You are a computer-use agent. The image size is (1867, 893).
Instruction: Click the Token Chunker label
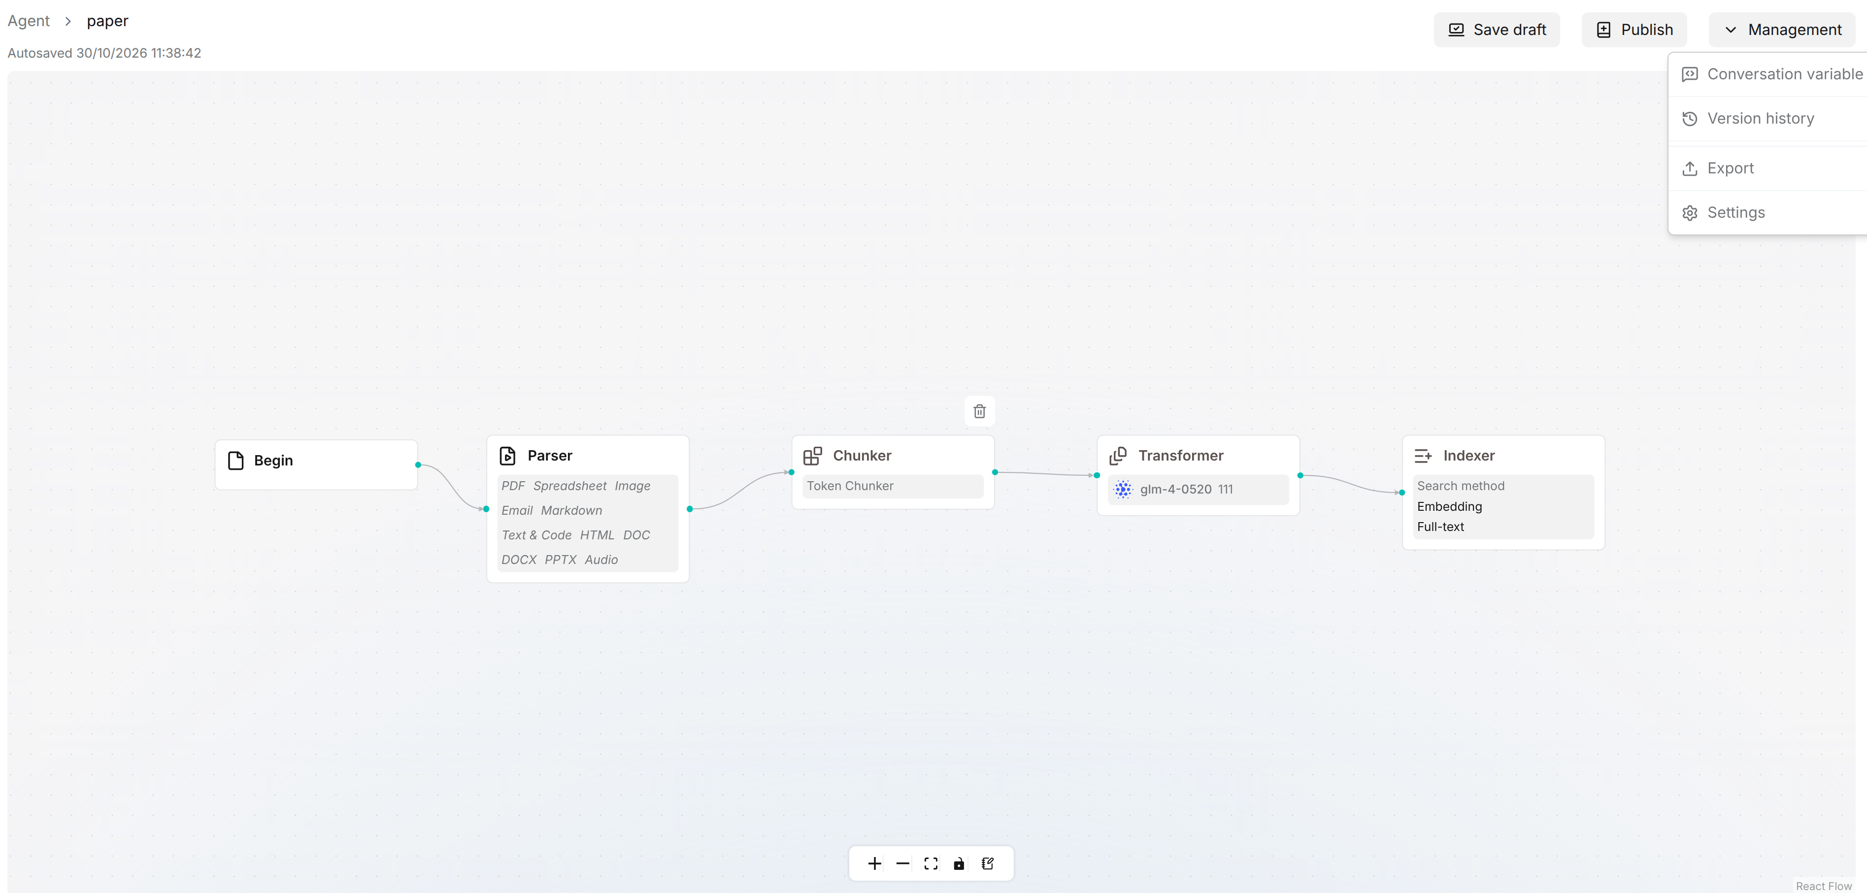849,486
